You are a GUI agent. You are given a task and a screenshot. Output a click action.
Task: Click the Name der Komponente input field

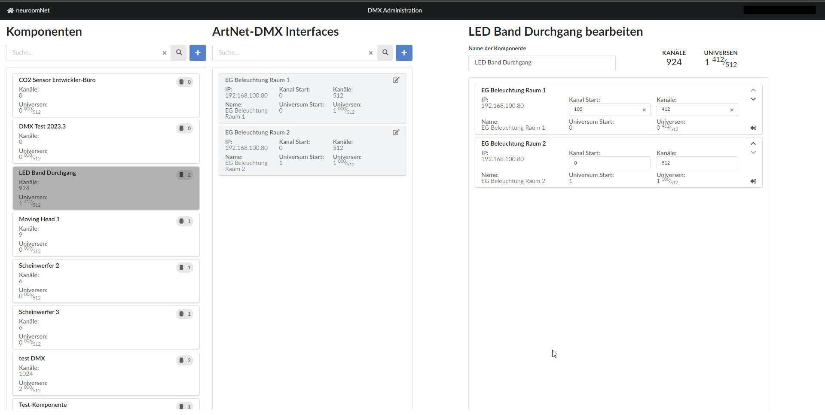tap(542, 63)
